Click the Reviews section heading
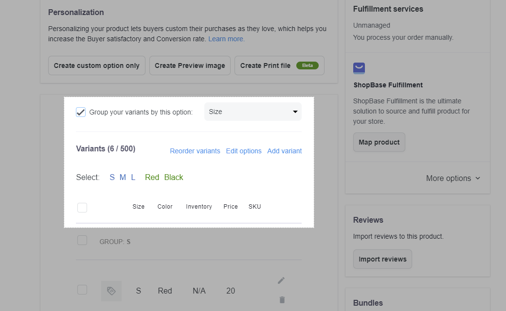Viewport: 506px width, 311px height. (368, 220)
